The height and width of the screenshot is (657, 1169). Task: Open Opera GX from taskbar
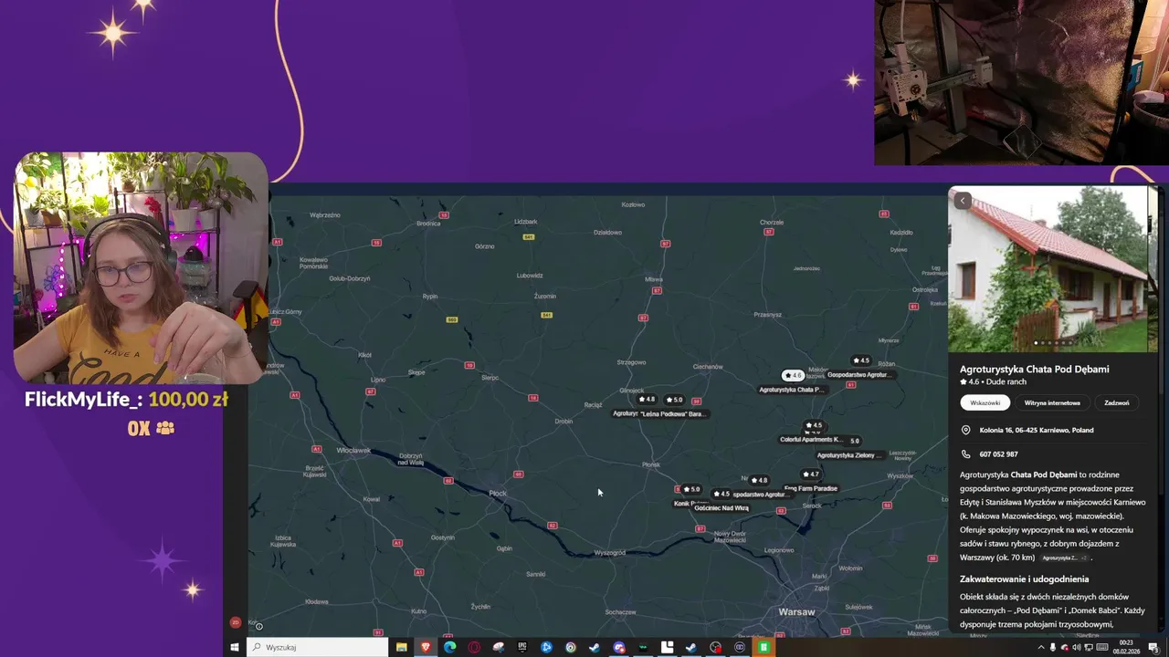474,647
